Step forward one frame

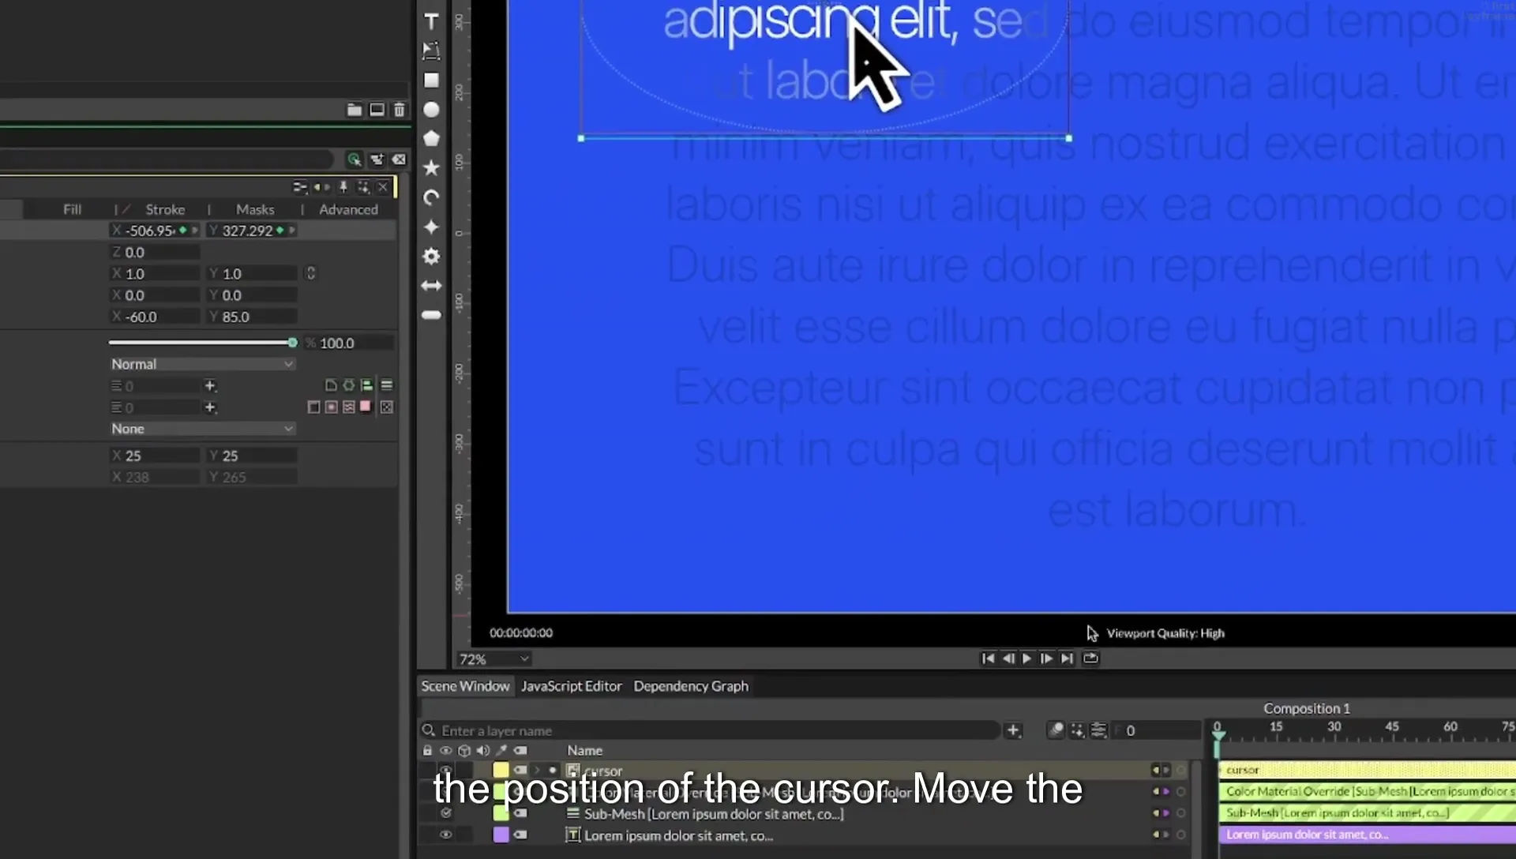[x=1046, y=658]
